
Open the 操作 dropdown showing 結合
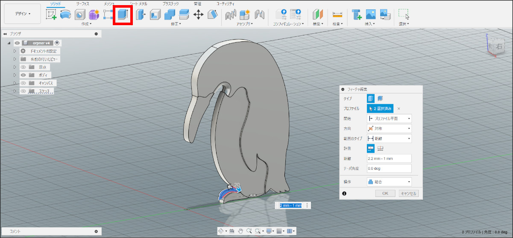pyautogui.click(x=389, y=182)
